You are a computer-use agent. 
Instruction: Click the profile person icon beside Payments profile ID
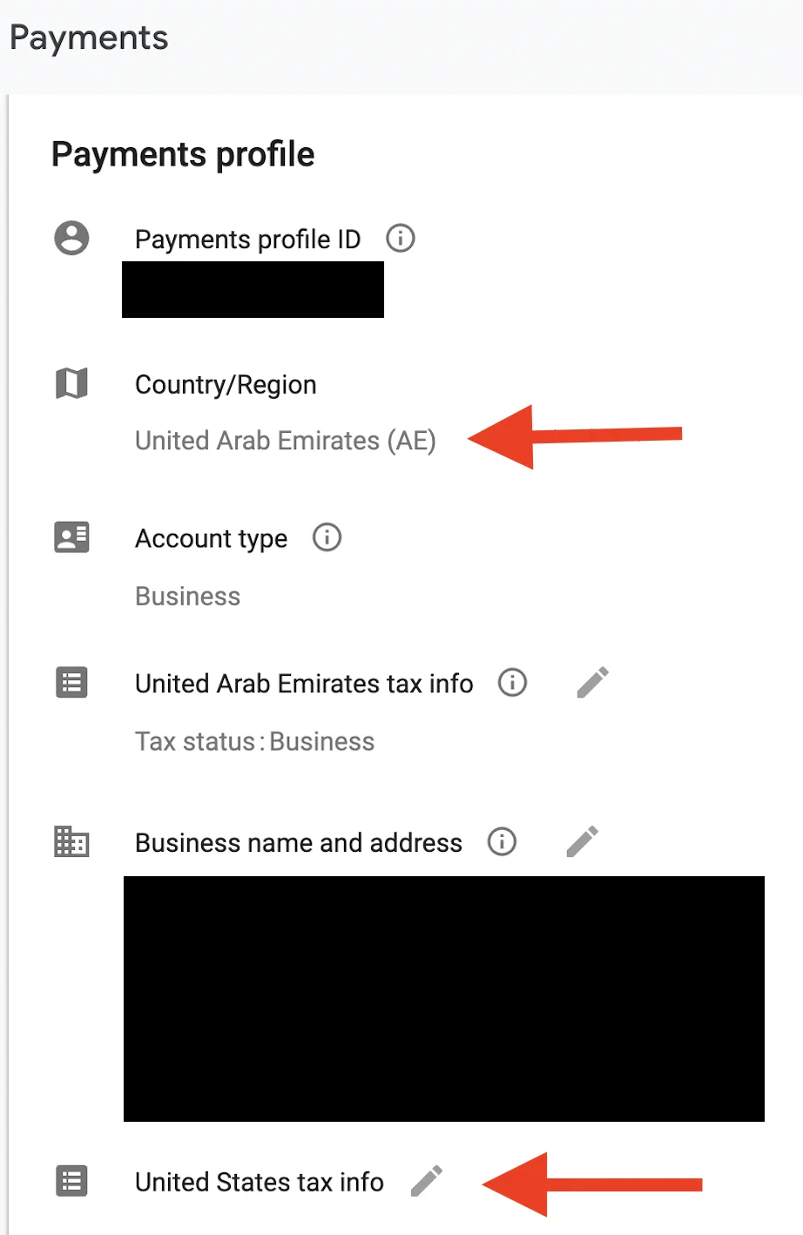(x=71, y=238)
